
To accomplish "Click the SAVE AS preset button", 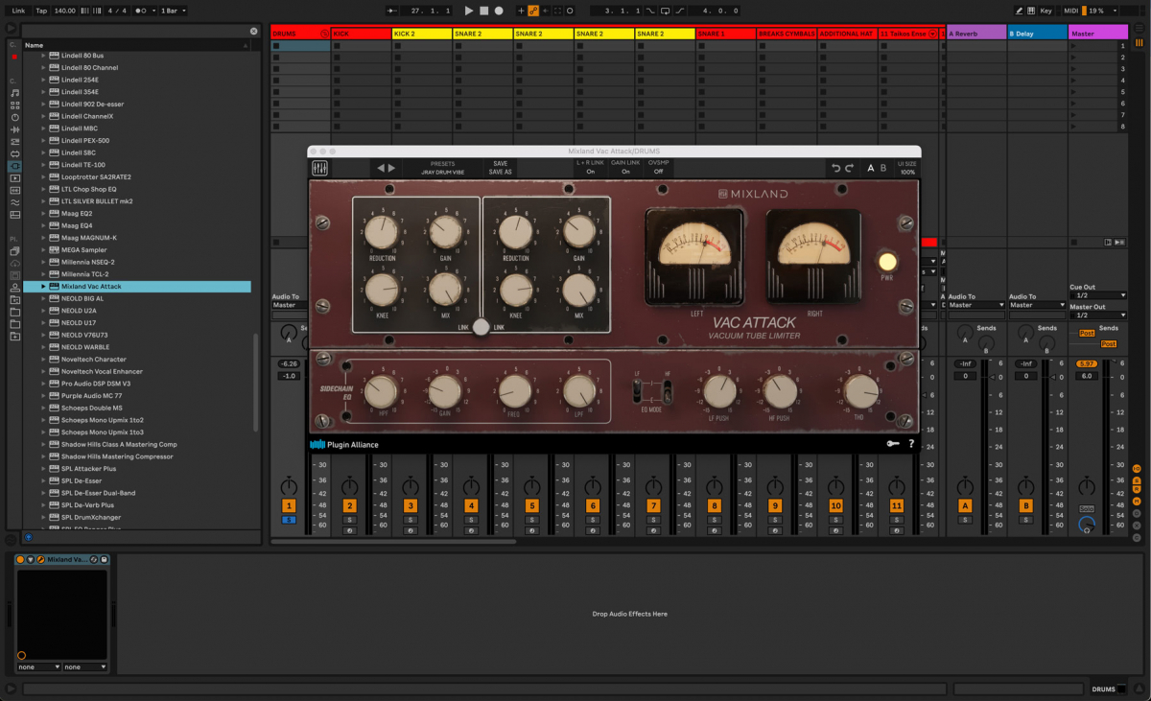I will pyautogui.click(x=500, y=173).
